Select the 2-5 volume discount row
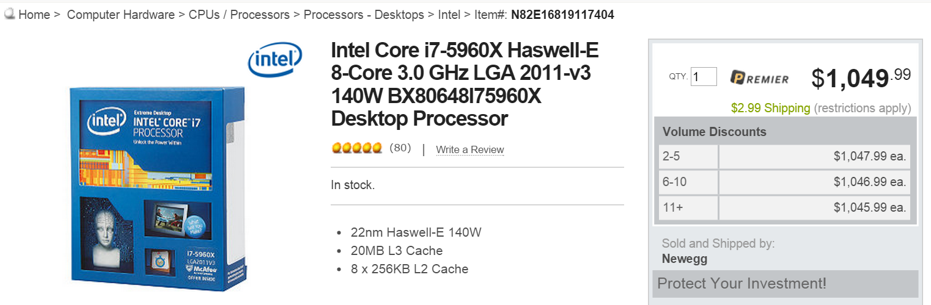 point(785,157)
